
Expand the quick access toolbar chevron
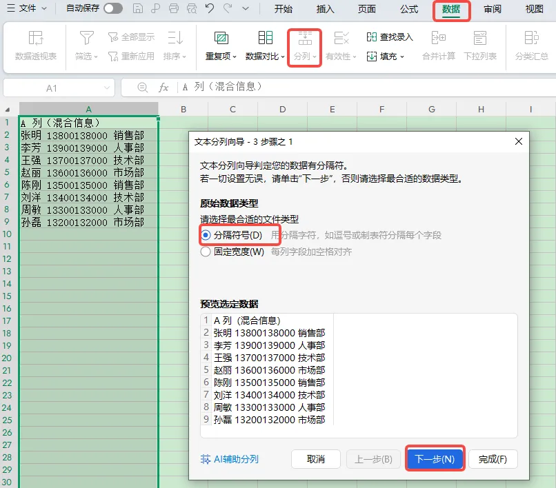coord(246,8)
